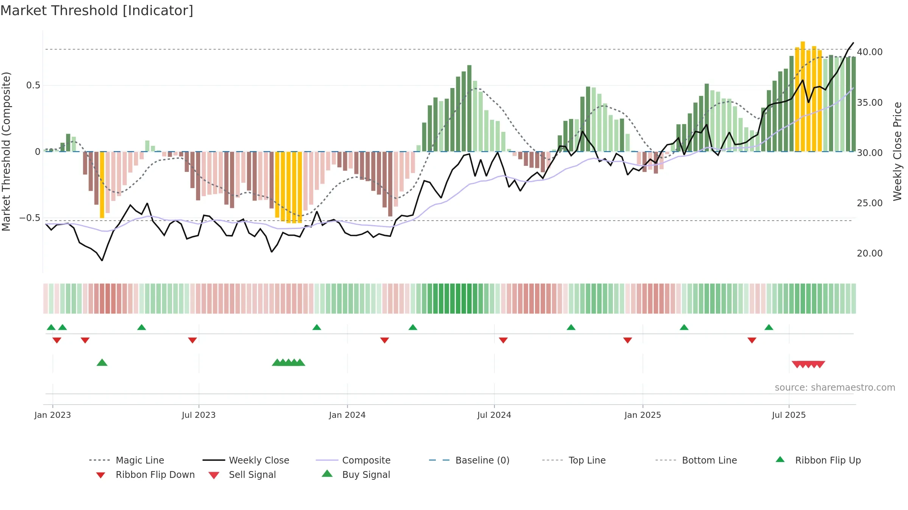
Task: Click the Market Threshold (Composite) axis title
Action: pyautogui.click(x=6, y=151)
